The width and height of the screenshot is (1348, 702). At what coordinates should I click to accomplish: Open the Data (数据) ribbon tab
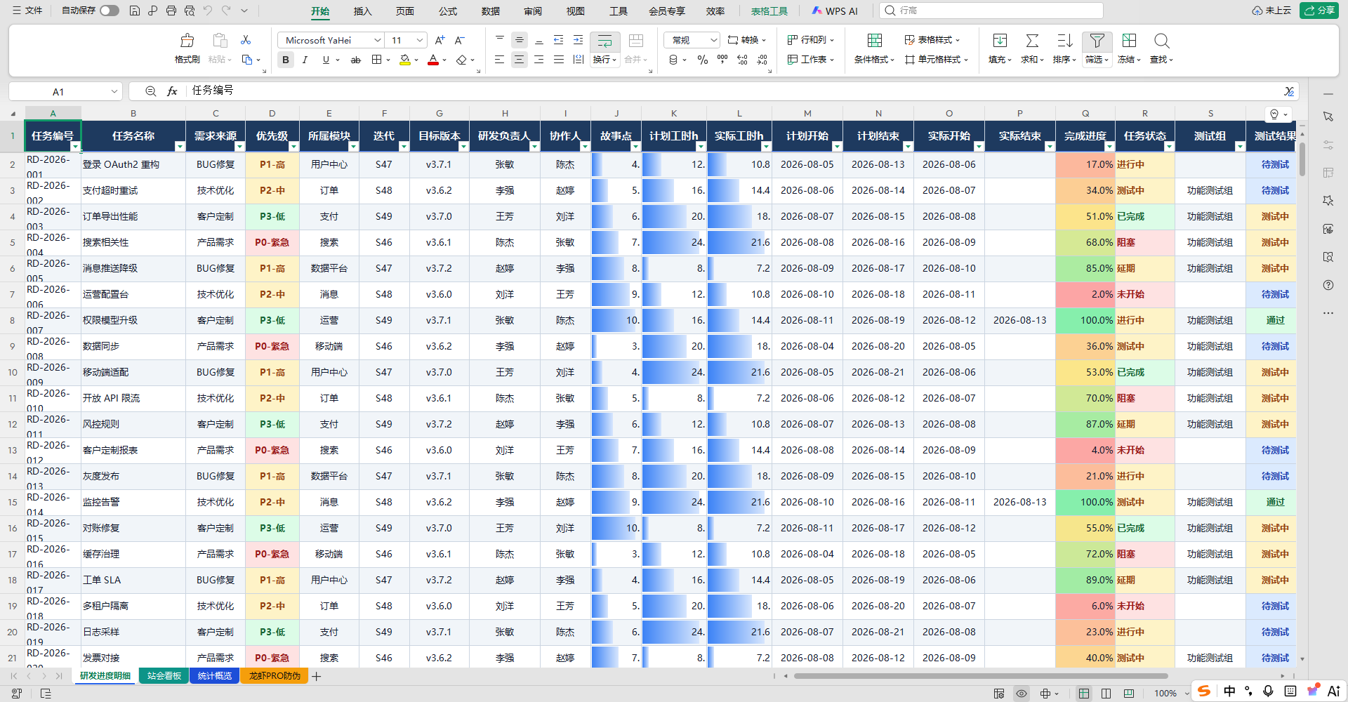pos(491,11)
